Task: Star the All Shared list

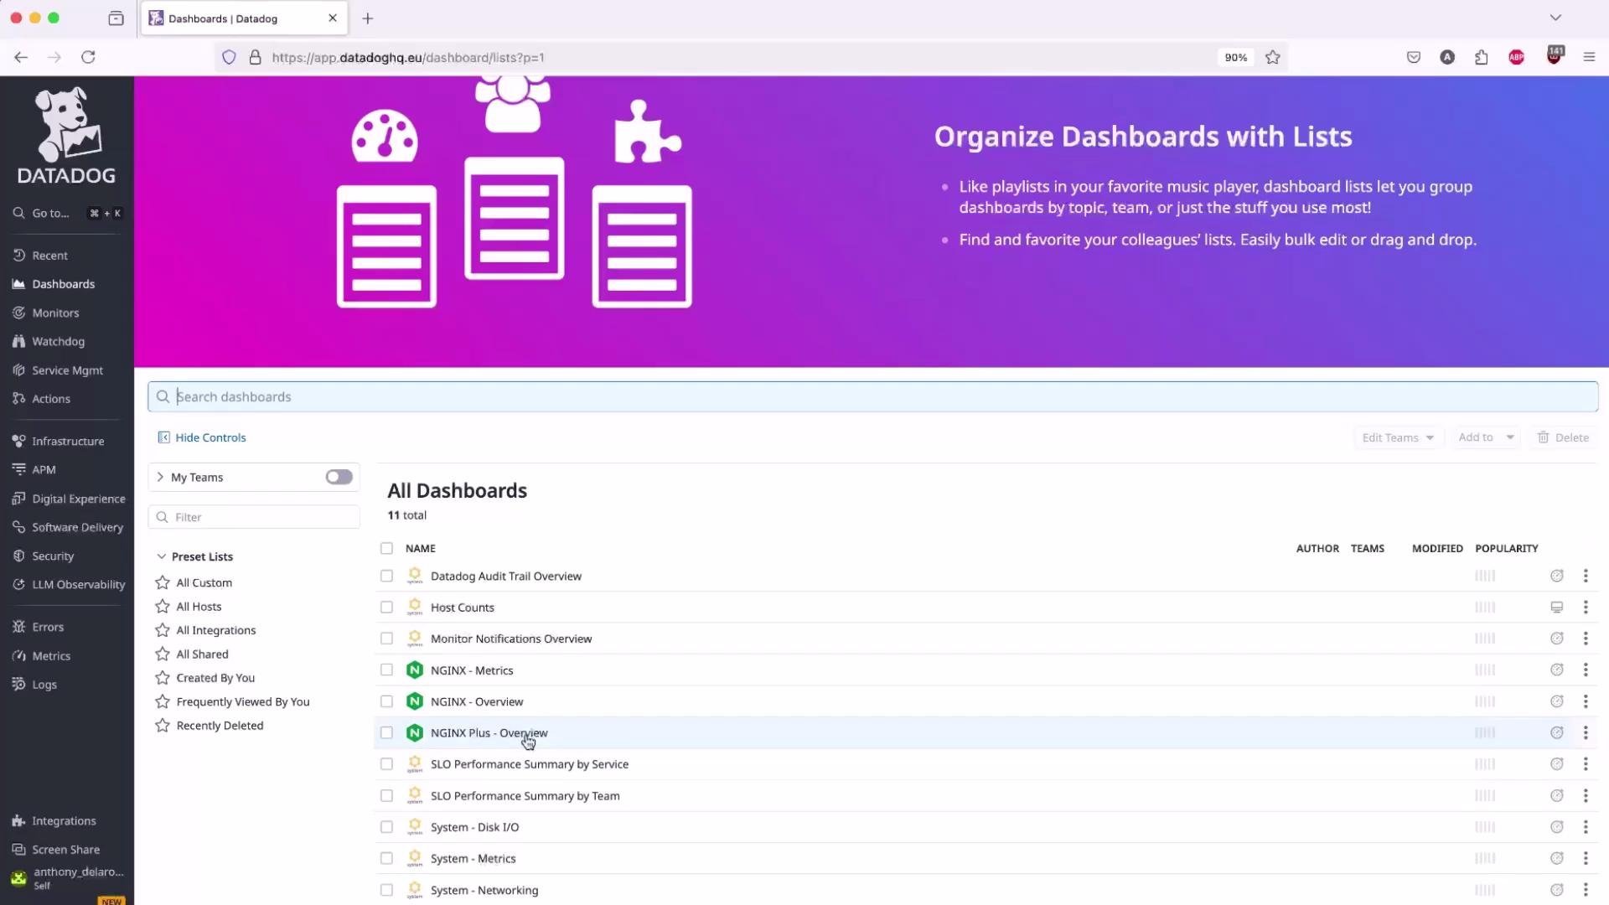Action: pyautogui.click(x=163, y=654)
